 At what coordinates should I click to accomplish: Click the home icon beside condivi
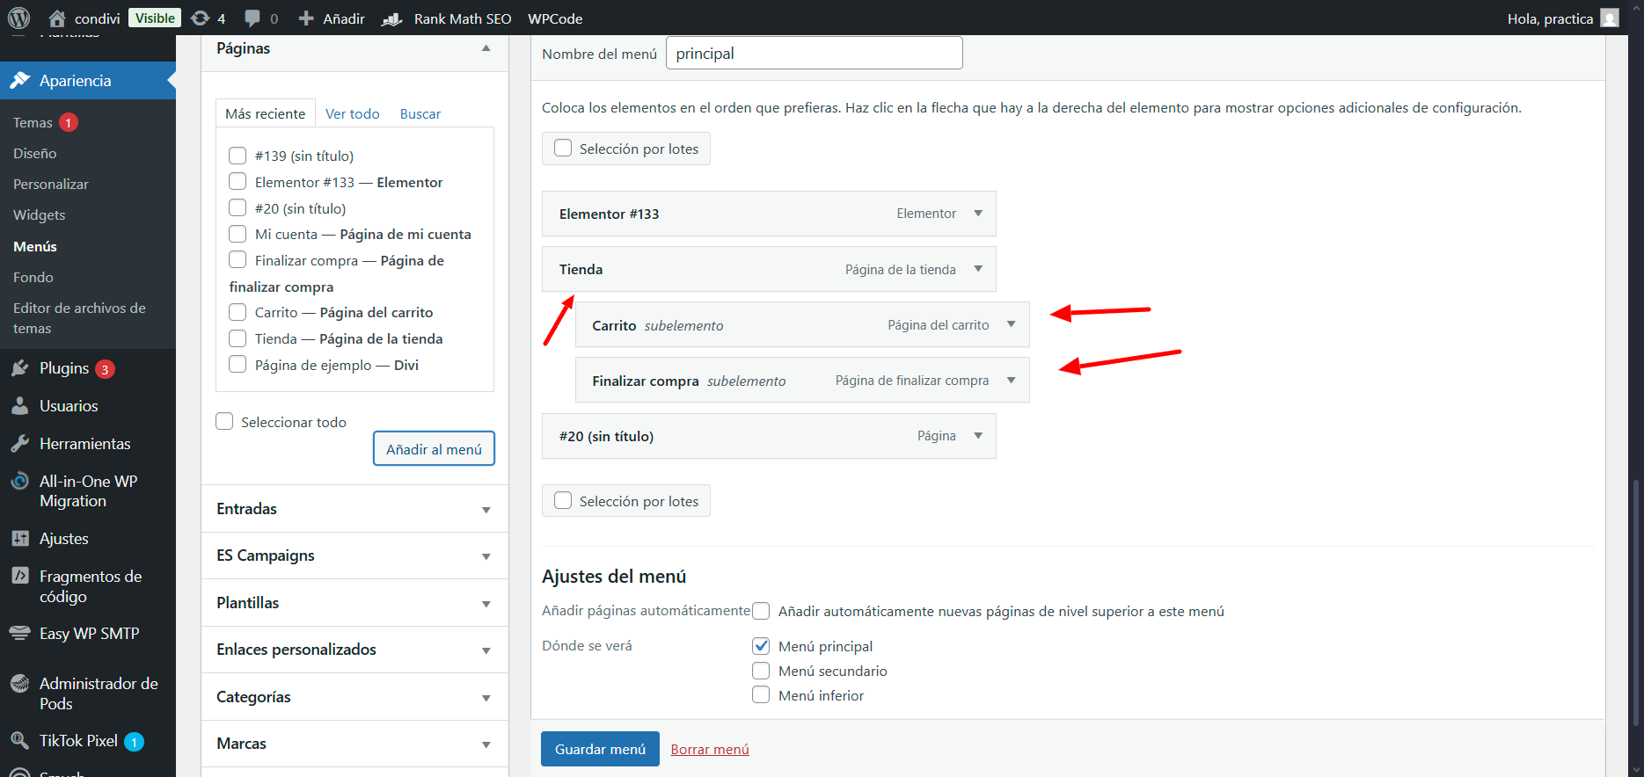(x=57, y=18)
